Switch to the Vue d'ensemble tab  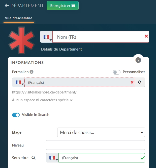click(19, 18)
